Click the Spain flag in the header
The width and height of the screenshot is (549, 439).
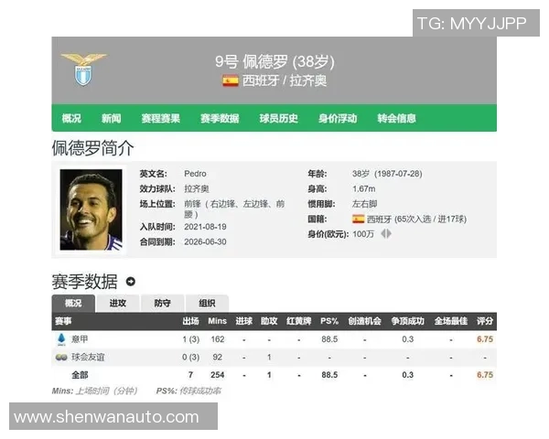click(x=231, y=80)
